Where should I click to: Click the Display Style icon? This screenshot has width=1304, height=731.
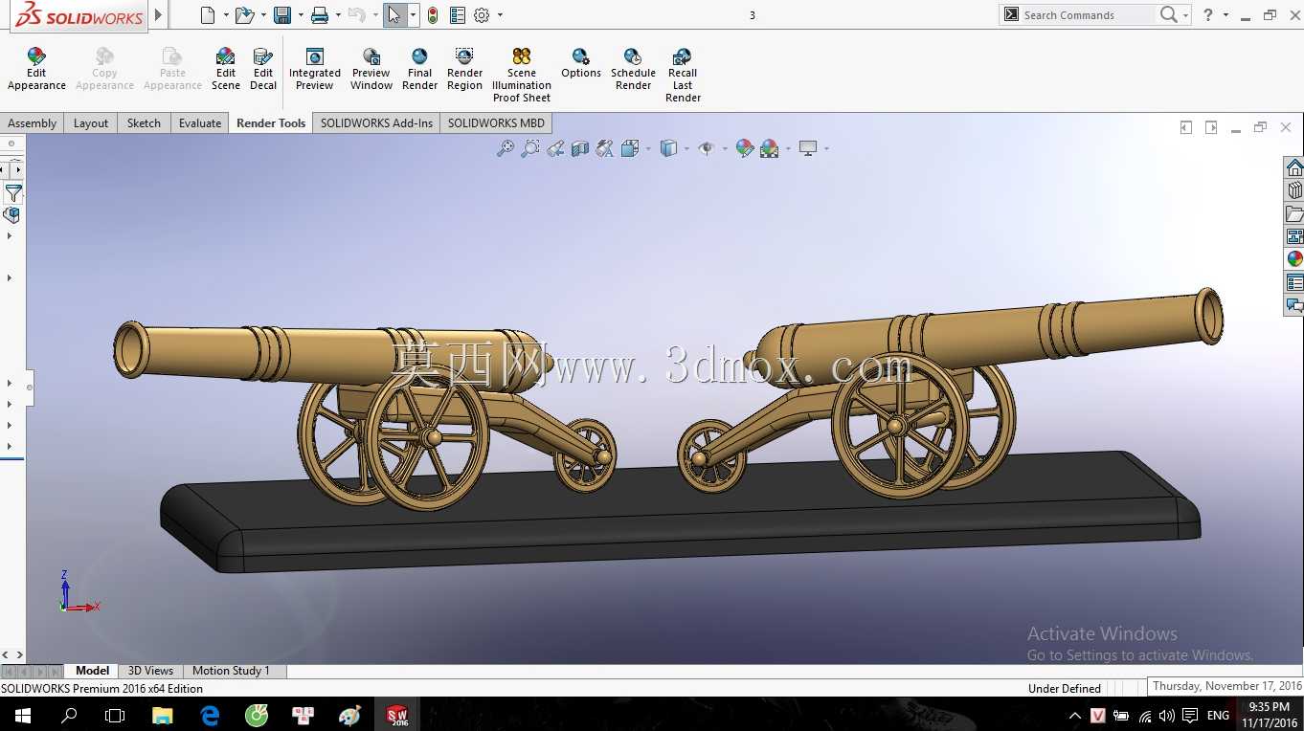pyautogui.click(x=668, y=148)
